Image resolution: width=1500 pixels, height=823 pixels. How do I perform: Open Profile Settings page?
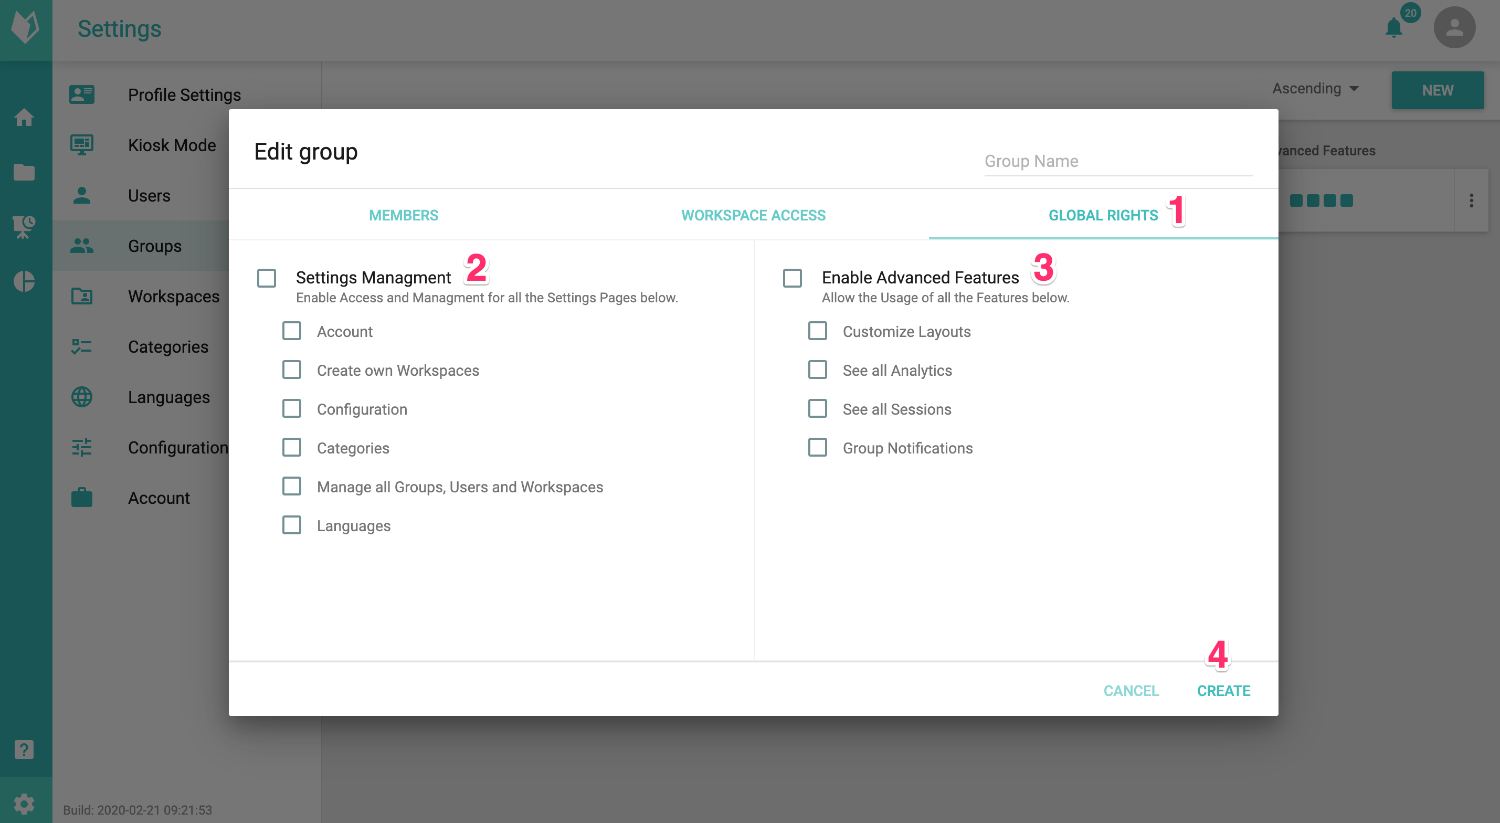[184, 95]
